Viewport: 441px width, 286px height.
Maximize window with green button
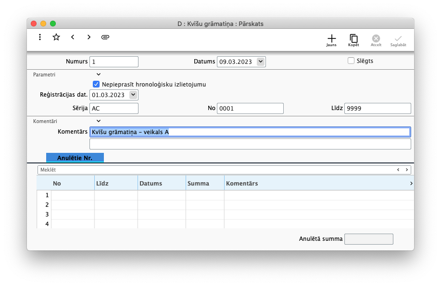(x=53, y=24)
